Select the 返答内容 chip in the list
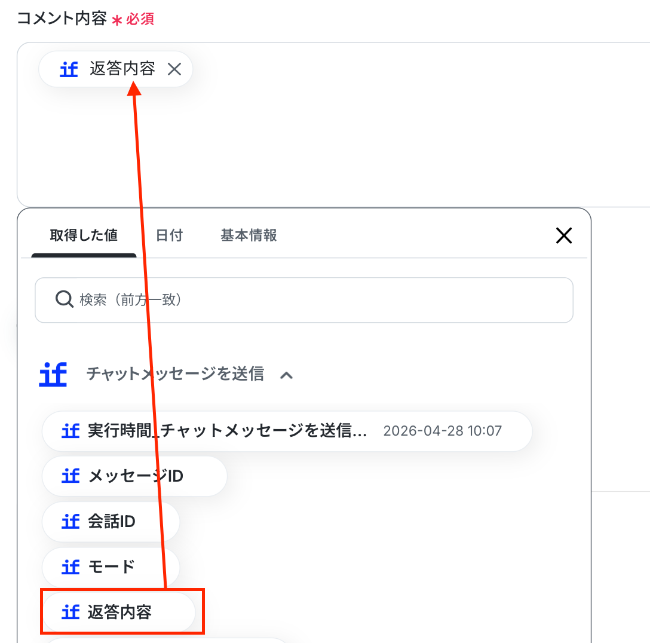The width and height of the screenshot is (650, 643). (x=119, y=612)
